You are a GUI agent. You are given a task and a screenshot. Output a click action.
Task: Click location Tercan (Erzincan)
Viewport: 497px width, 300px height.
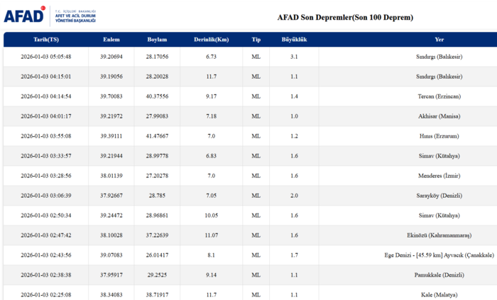coord(439,96)
